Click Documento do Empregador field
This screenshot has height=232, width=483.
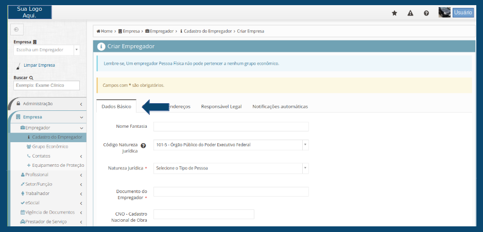point(231,191)
